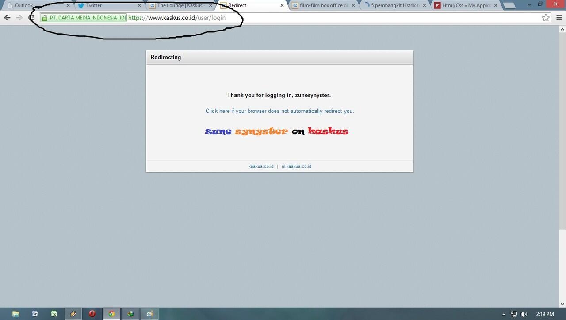Close the Html/Css tab
This screenshot has height=320, width=566.
(x=496, y=5)
